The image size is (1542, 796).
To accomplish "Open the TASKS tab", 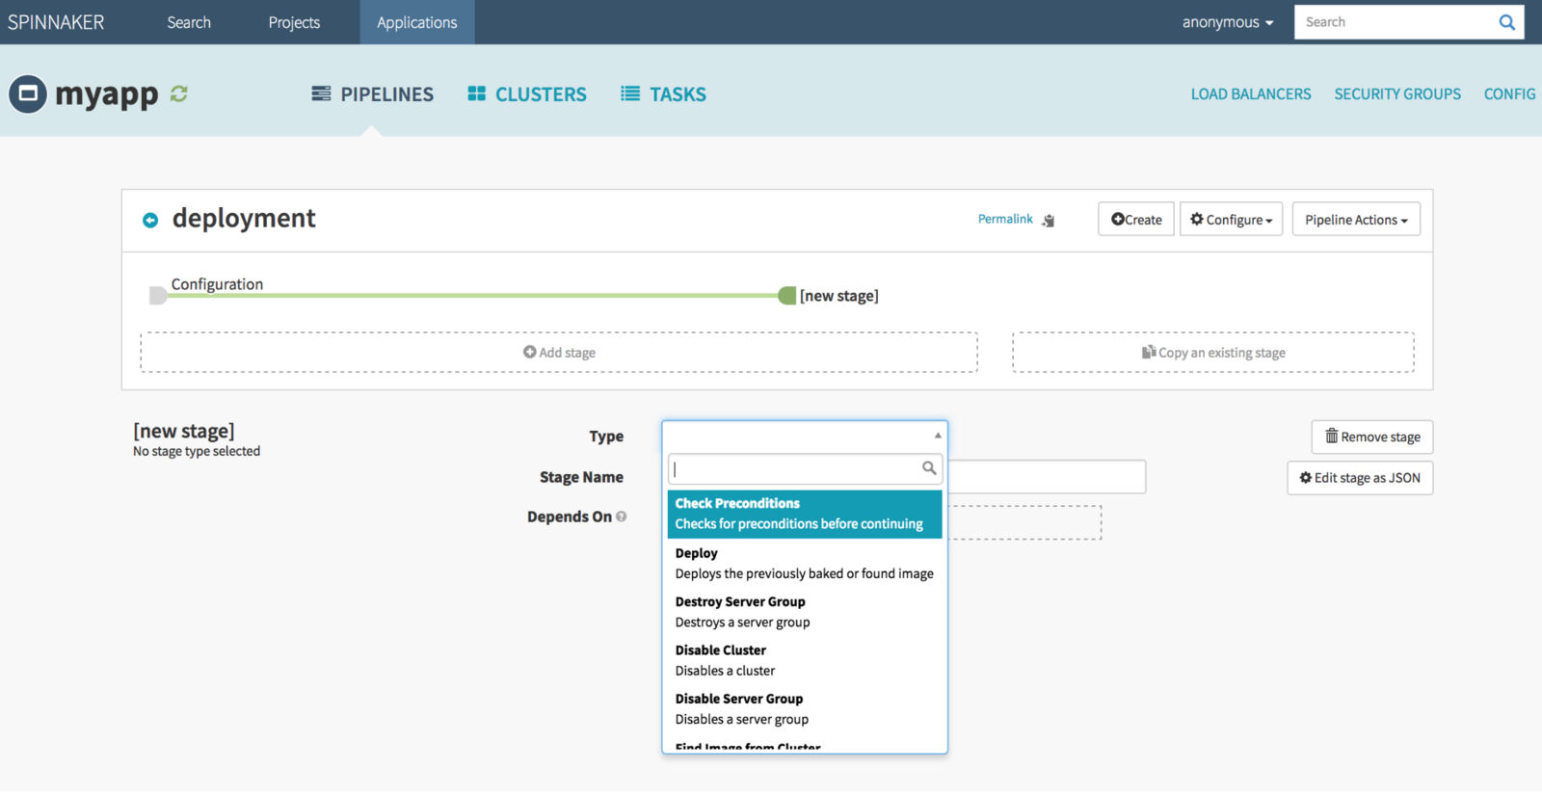I will click(x=663, y=94).
